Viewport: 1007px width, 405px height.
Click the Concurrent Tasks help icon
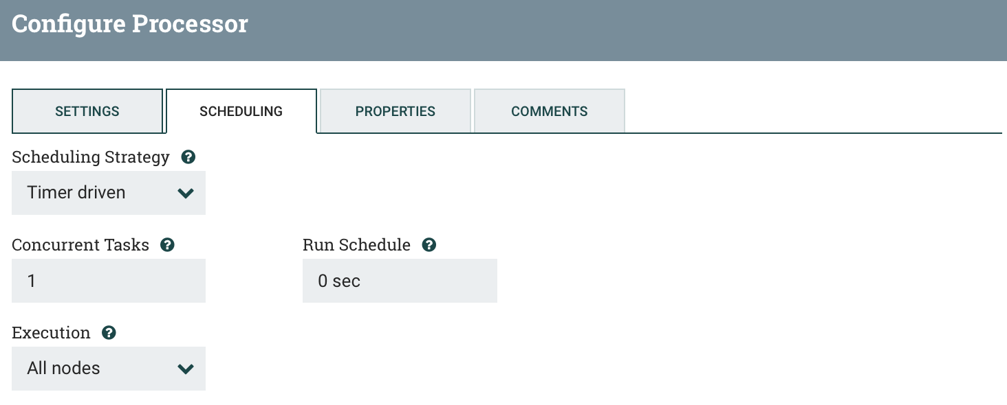click(167, 245)
